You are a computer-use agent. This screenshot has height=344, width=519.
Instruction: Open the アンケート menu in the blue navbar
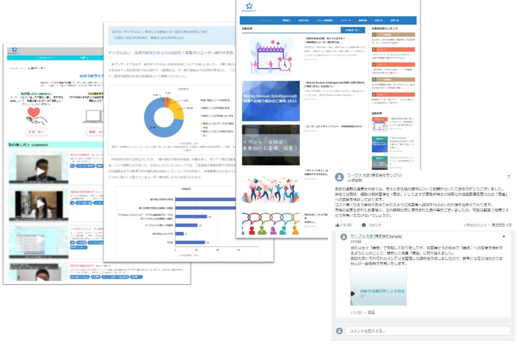[x=346, y=21]
